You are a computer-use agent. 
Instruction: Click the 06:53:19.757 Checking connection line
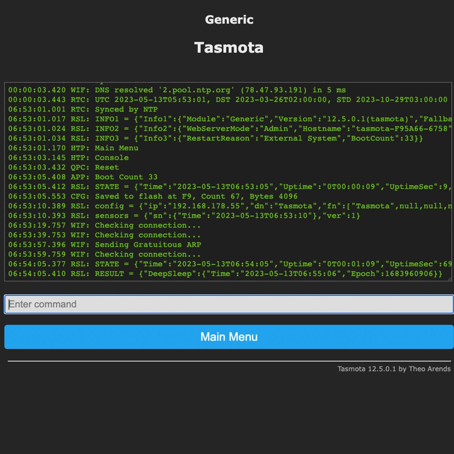coord(104,225)
